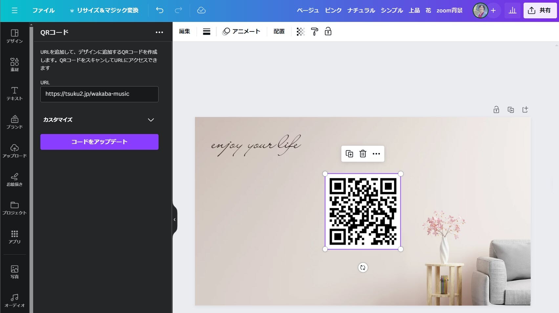The height and width of the screenshot is (313, 559).
Task: Click the undo arrow icon
Action: tap(160, 10)
